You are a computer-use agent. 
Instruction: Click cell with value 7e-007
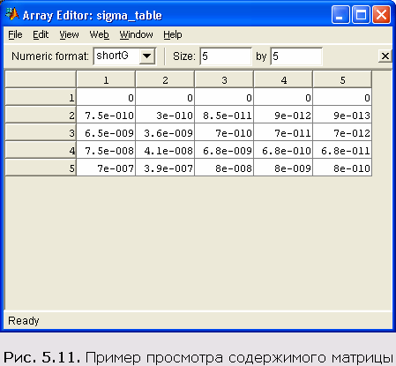click(x=106, y=168)
